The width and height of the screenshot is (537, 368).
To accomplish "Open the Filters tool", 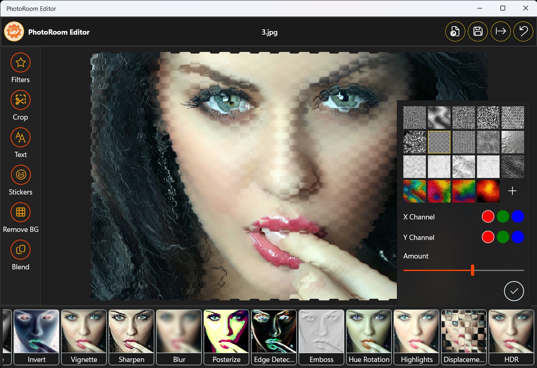I will (21, 68).
